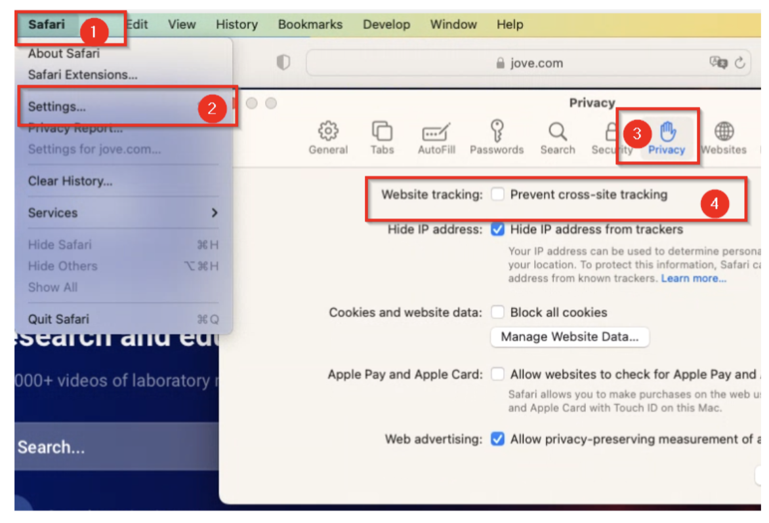The height and width of the screenshot is (523, 769).
Task: Click the lock icon beside jove.com
Action: tap(500, 63)
